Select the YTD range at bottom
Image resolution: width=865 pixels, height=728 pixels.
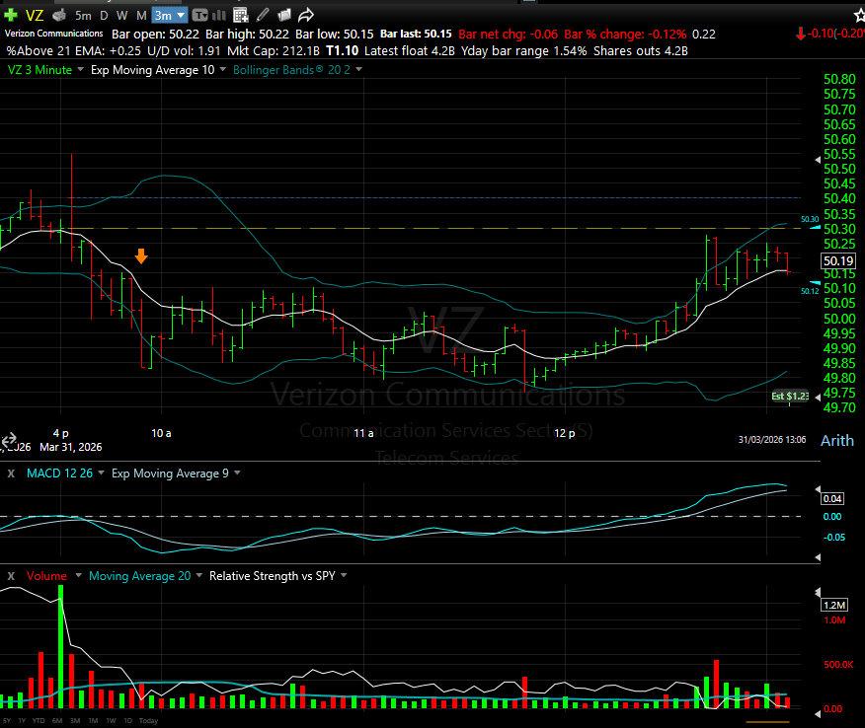pyautogui.click(x=40, y=720)
